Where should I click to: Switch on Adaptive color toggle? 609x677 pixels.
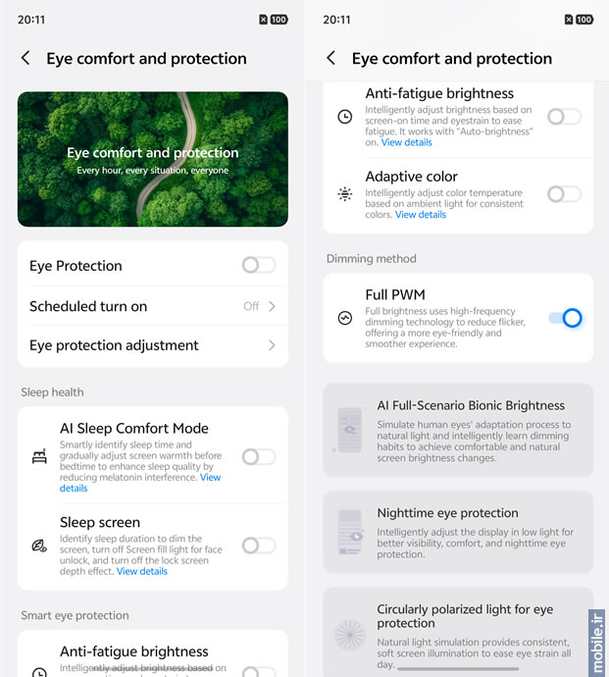[x=564, y=194]
